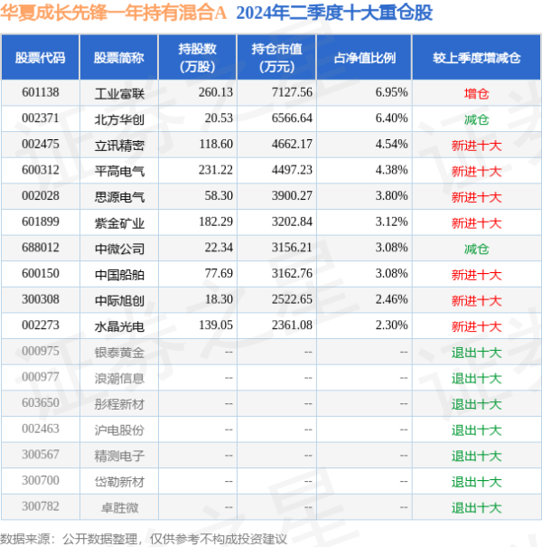Viewport: 542px width, 547px height.
Task: Select stock code 300782
Action: point(41,505)
